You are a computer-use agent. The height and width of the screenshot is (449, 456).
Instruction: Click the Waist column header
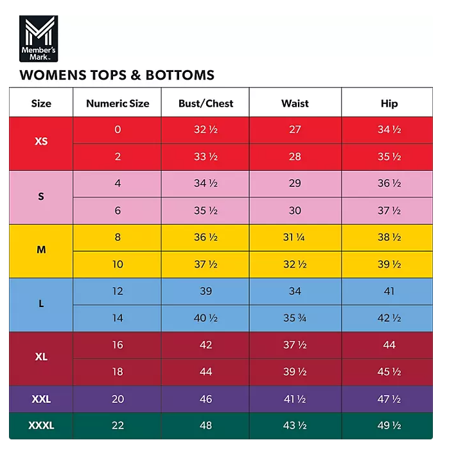pos(295,103)
